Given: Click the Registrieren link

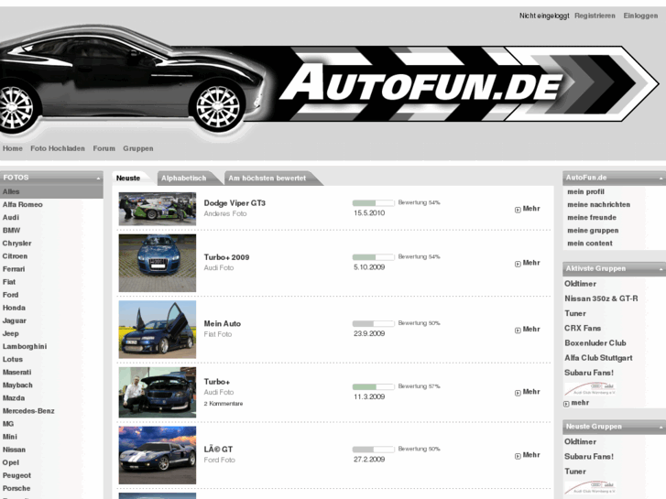Looking at the screenshot, I should (595, 16).
